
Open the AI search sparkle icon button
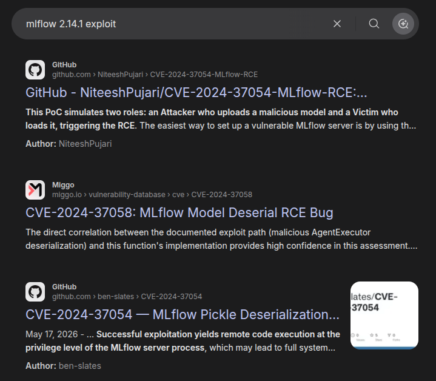tap(403, 24)
